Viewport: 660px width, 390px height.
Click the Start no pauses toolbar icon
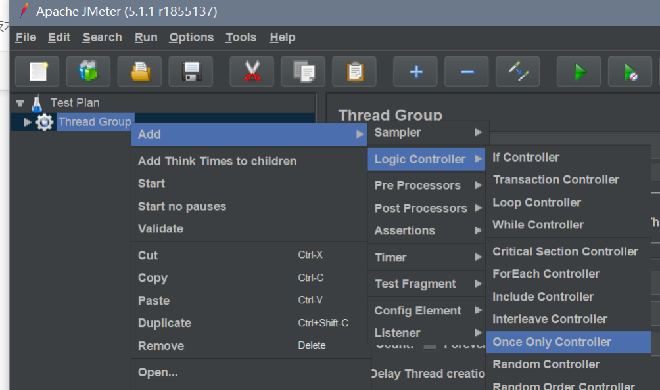(x=630, y=72)
